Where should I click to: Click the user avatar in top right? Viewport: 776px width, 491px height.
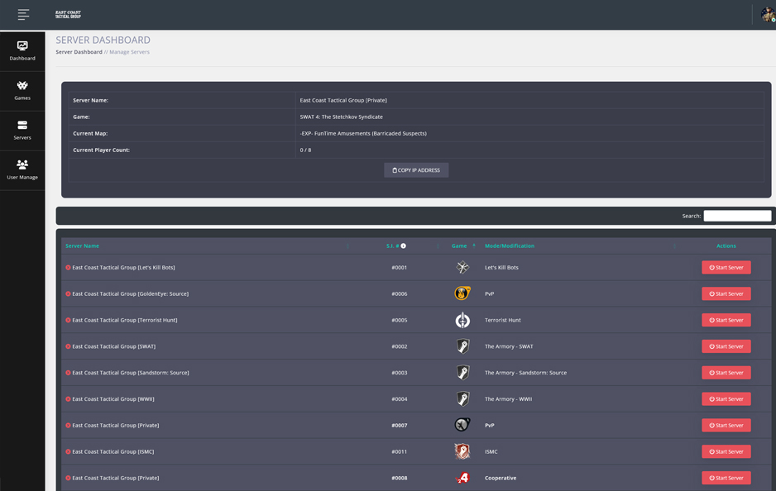click(768, 15)
